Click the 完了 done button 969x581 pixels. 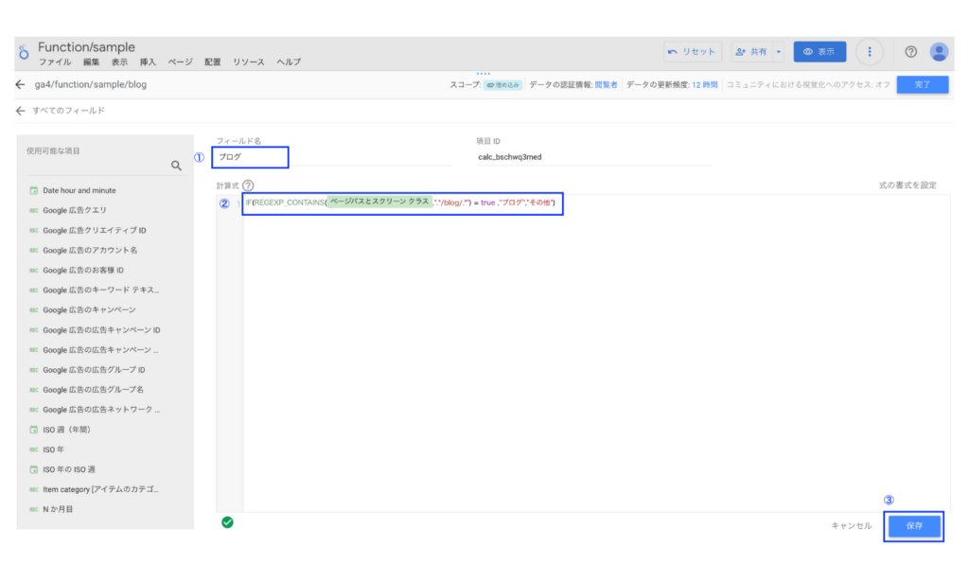922,84
